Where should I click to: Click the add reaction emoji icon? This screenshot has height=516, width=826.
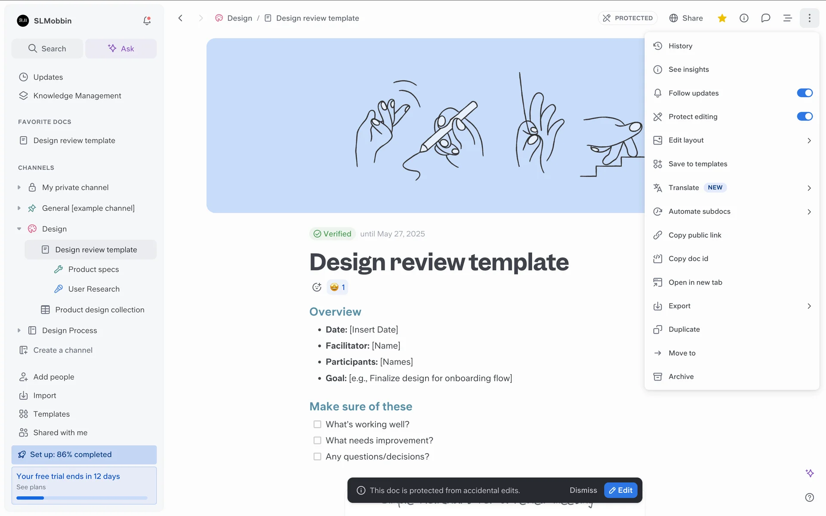pyautogui.click(x=317, y=287)
